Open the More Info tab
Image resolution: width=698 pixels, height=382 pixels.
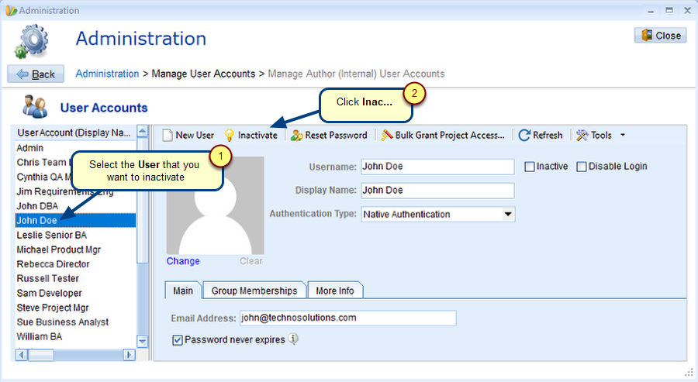pos(335,291)
